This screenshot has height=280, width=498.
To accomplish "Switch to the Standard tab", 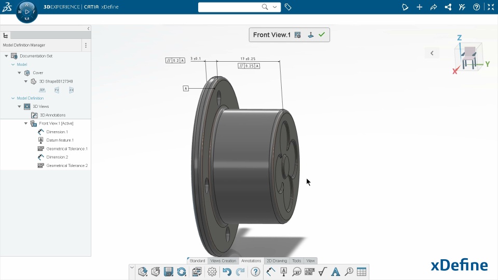I will pyautogui.click(x=197, y=261).
